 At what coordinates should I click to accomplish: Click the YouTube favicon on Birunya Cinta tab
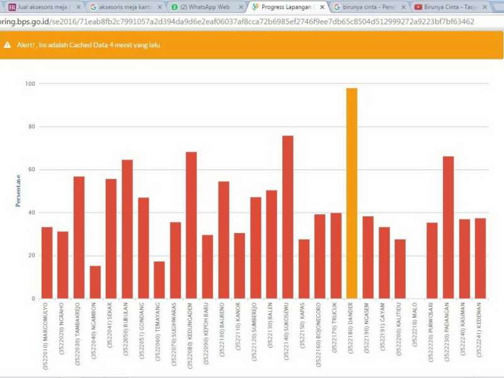pyautogui.click(x=418, y=8)
